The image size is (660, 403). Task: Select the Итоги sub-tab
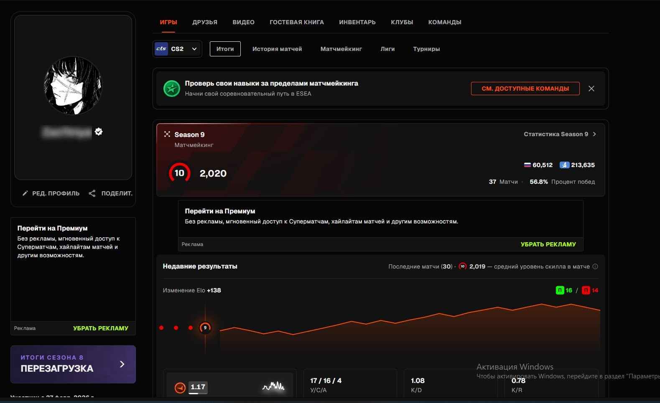(225, 49)
